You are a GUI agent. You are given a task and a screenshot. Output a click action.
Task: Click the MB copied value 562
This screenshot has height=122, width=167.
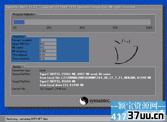(x=48, y=47)
